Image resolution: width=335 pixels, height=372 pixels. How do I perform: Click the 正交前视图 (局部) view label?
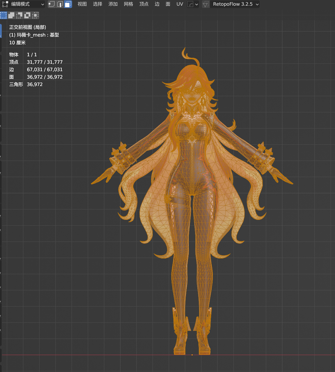[27, 27]
